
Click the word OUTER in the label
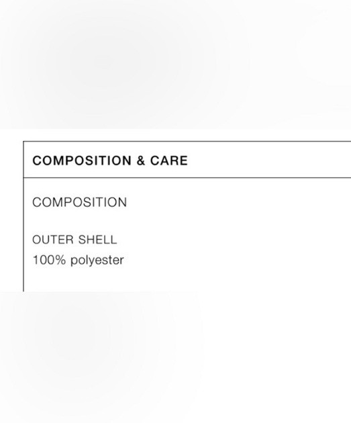(x=53, y=240)
